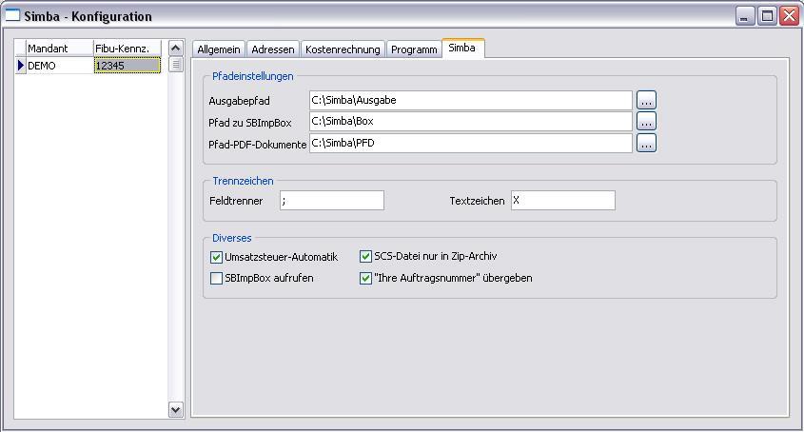Select the row indicator arrow for DEMO

(x=21, y=66)
